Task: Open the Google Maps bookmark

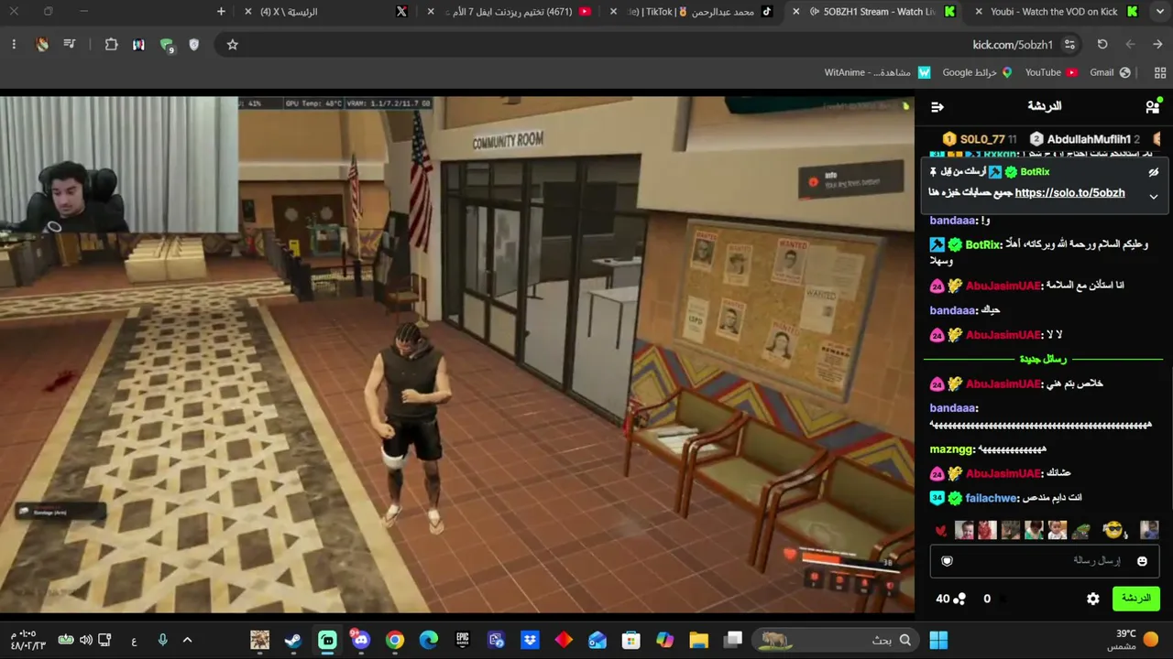Action: (977, 72)
